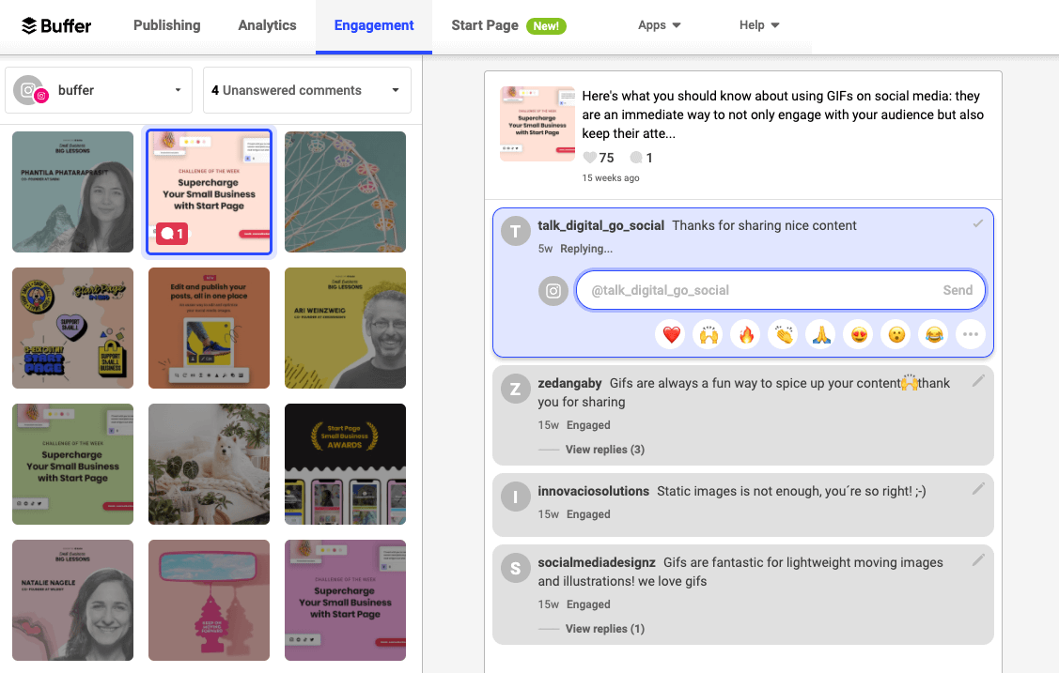Click the Send reply button

click(958, 290)
